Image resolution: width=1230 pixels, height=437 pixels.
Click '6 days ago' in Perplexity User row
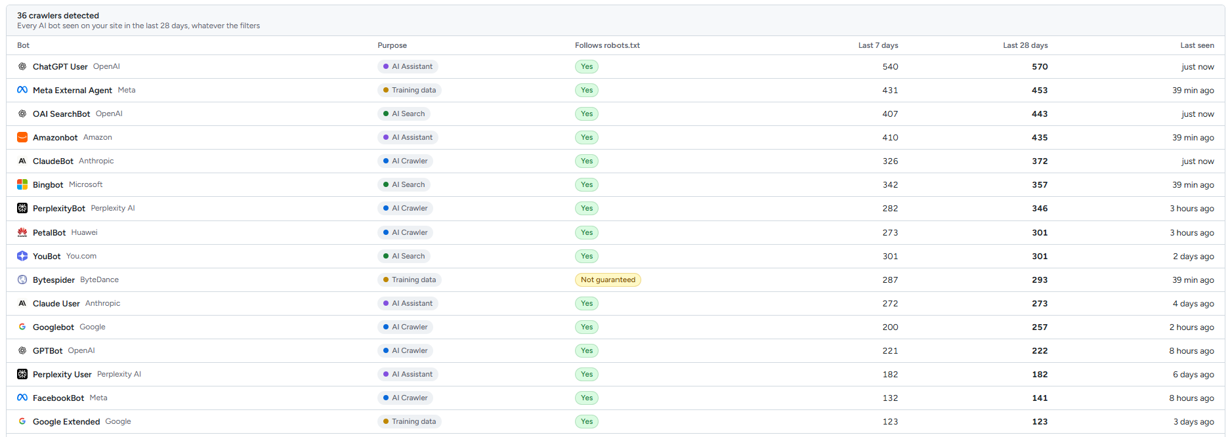(1193, 375)
